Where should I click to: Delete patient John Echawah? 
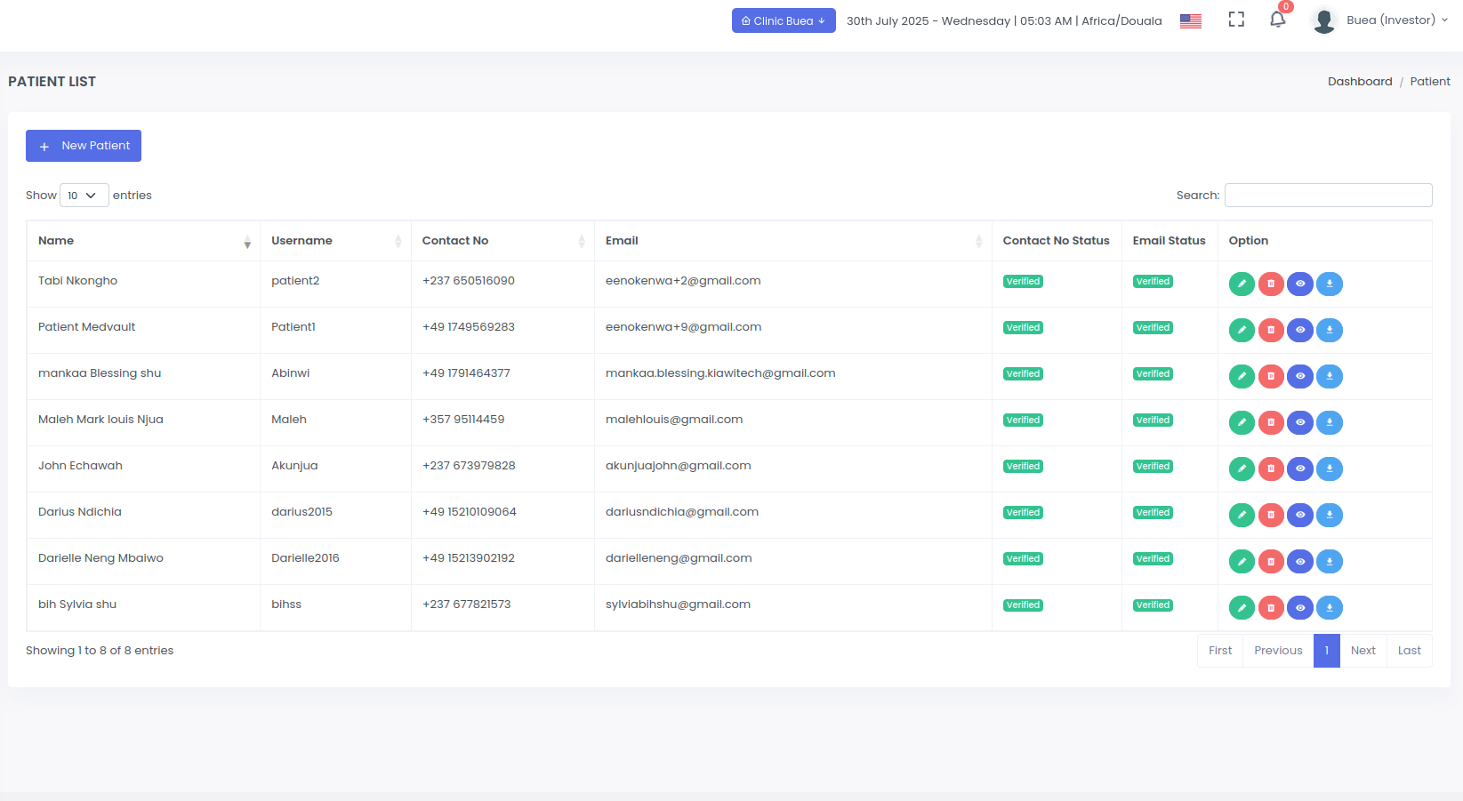(1271, 469)
